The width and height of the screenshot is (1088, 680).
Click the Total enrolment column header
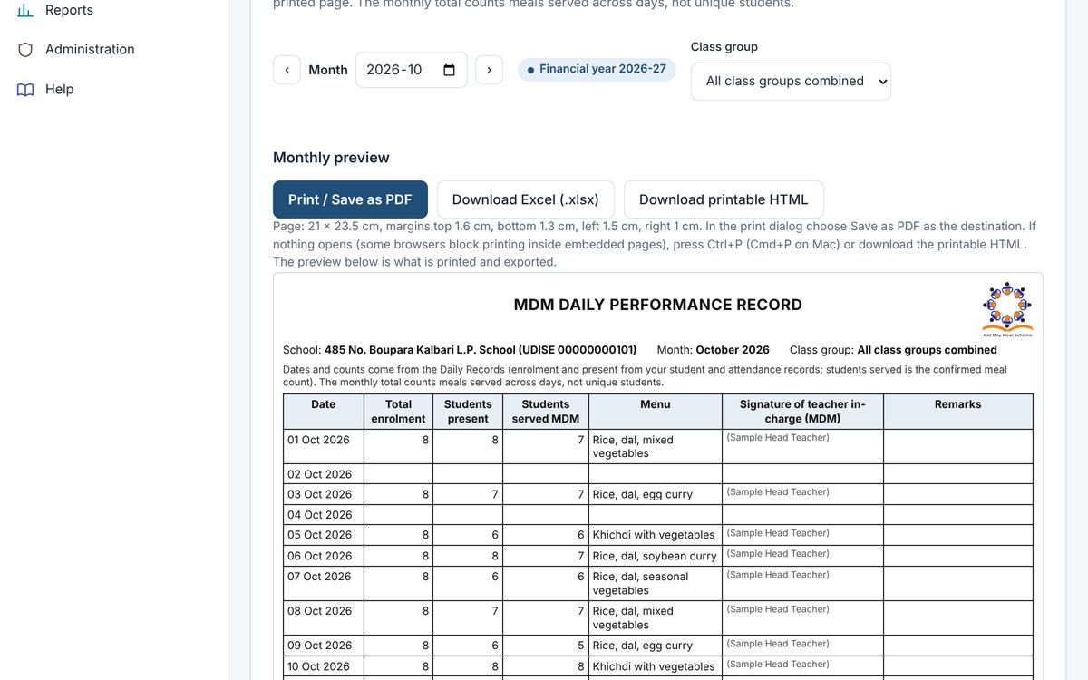point(398,412)
